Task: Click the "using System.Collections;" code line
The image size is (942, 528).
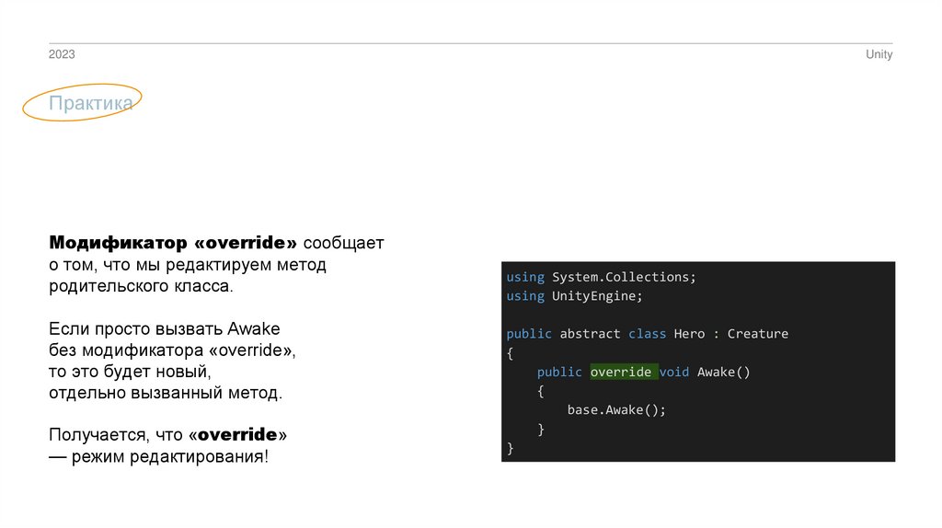Action: (x=601, y=277)
